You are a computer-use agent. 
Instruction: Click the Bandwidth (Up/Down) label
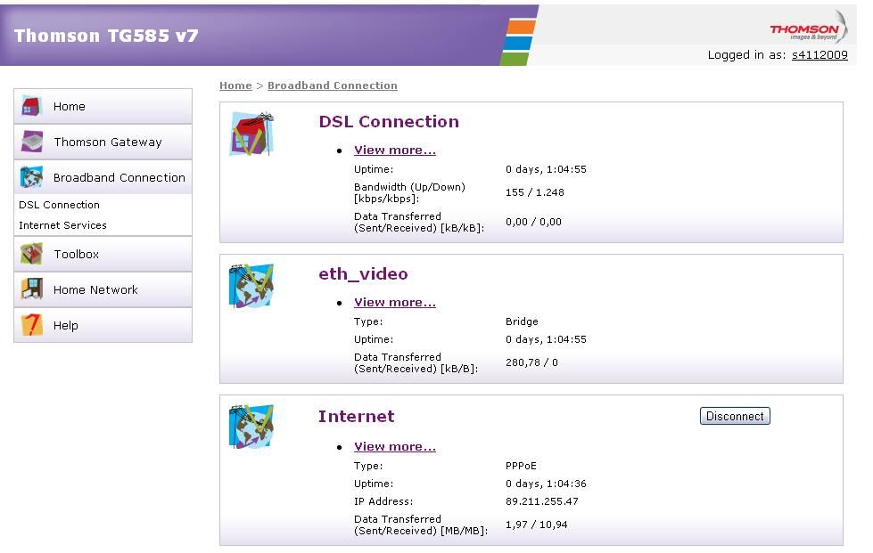point(409,192)
